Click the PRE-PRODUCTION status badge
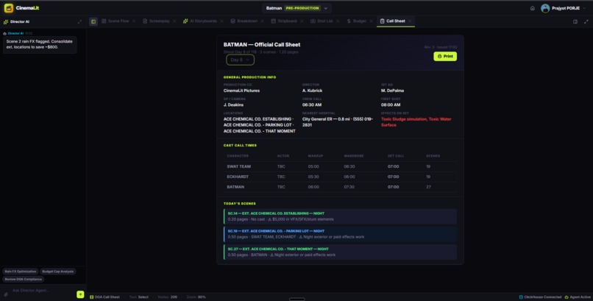The width and height of the screenshot is (593, 301). (x=302, y=8)
